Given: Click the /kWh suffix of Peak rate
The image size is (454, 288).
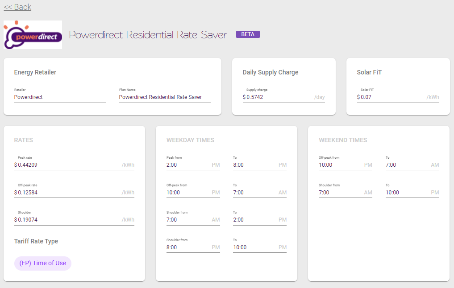Looking at the screenshot, I should coord(128,165).
